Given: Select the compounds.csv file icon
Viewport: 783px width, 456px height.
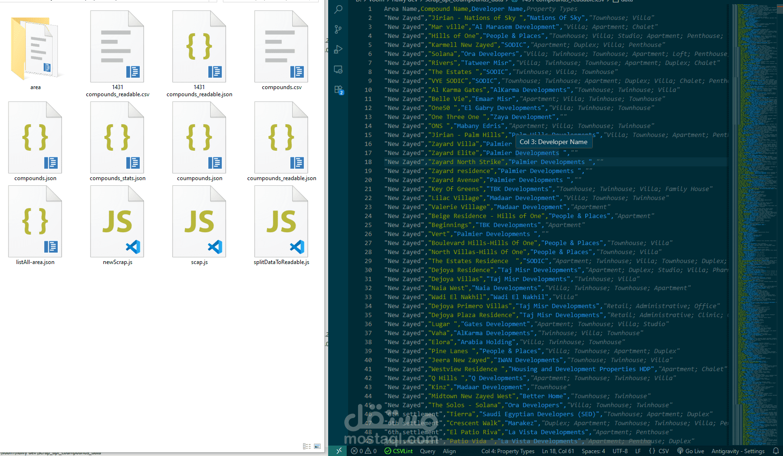Looking at the screenshot, I should coord(281,46).
